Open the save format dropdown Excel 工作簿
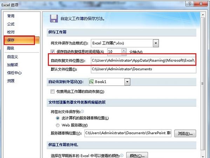The height and width of the screenshot is (158, 210). pyautogui.click(x=156, y=43)
